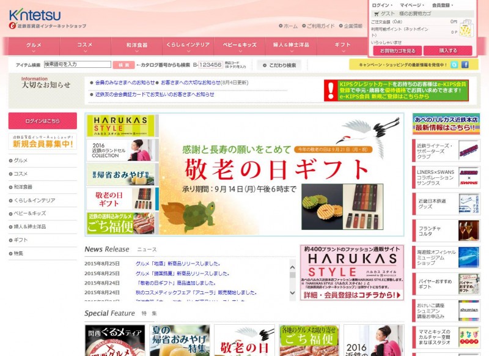Click the Kintetsu logo
Screen dimensions: 489x356
coord(35,15)
